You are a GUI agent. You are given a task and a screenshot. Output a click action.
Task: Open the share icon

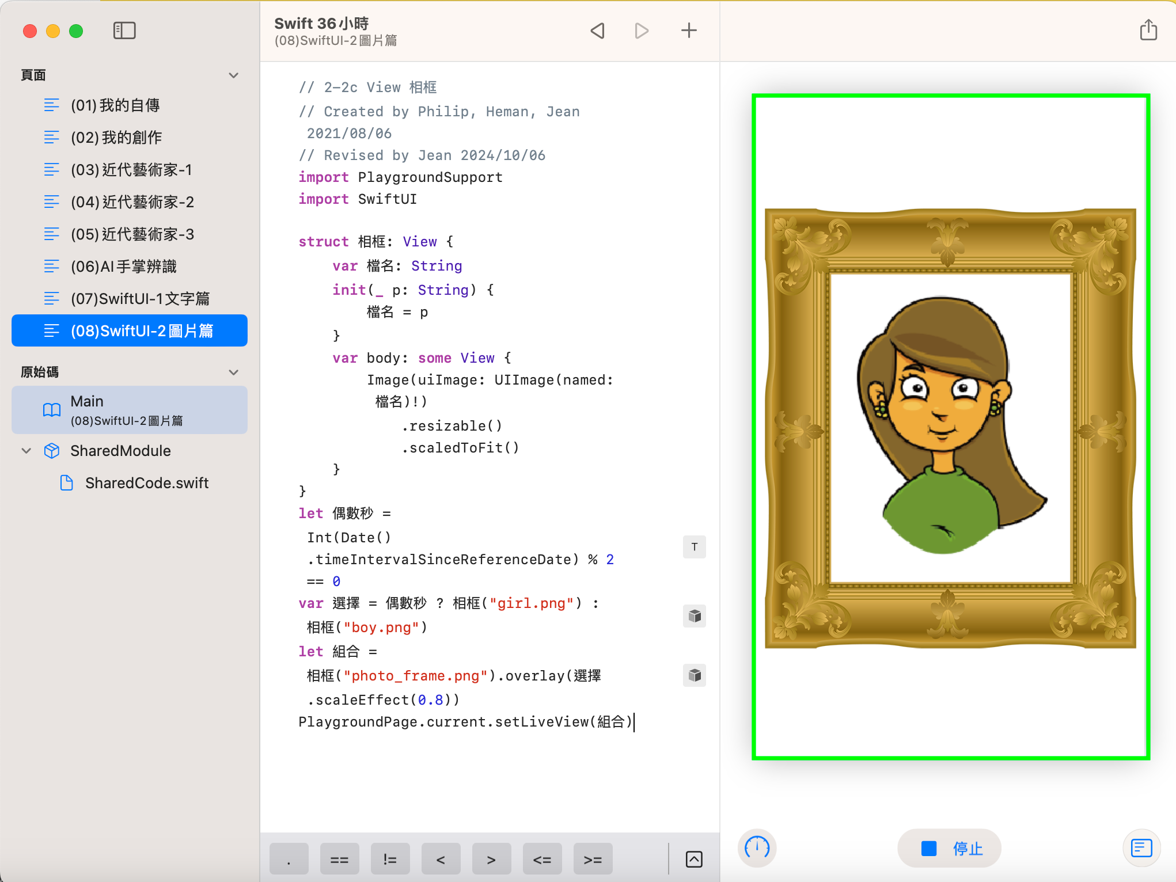tap(1148, 31)
